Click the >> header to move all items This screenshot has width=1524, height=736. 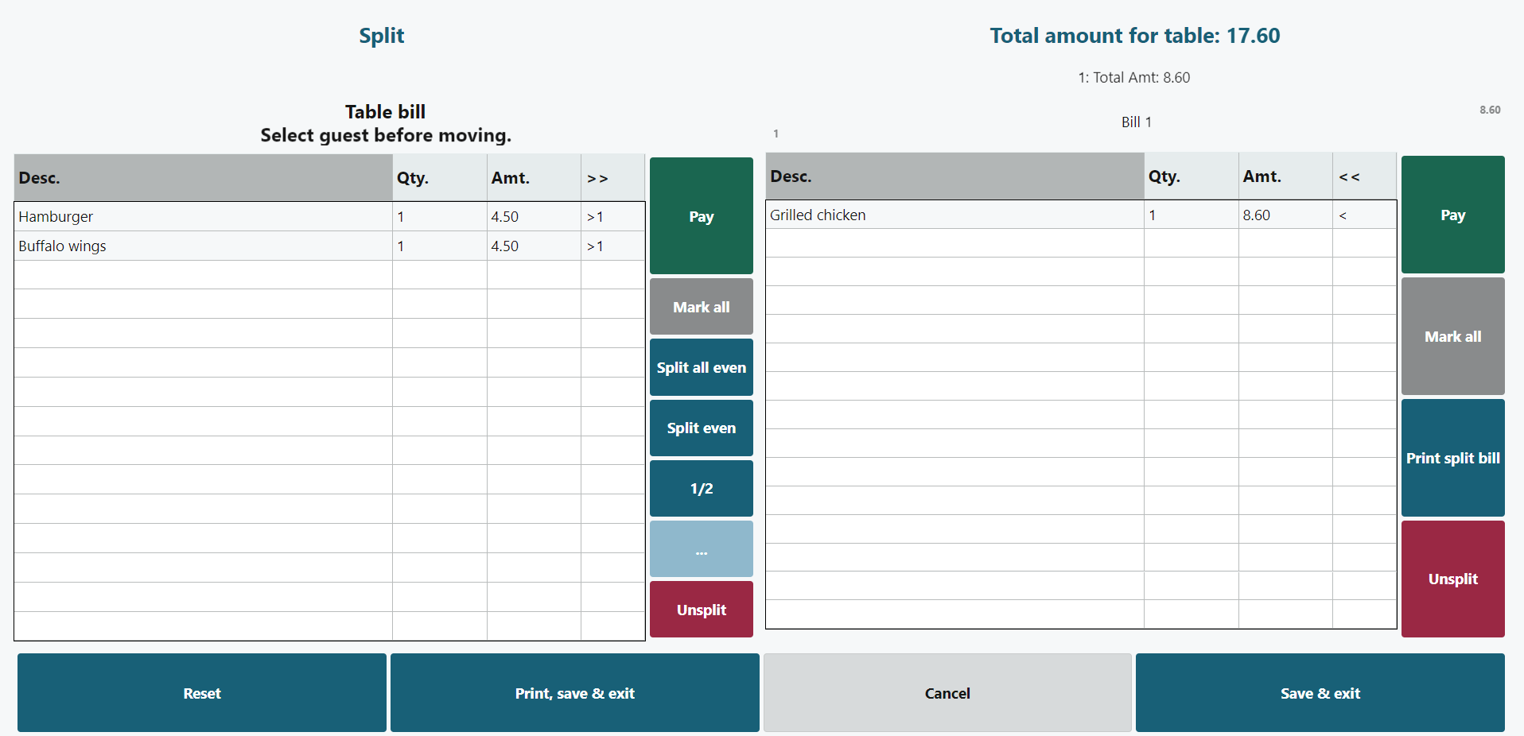[x=597, y=179]
